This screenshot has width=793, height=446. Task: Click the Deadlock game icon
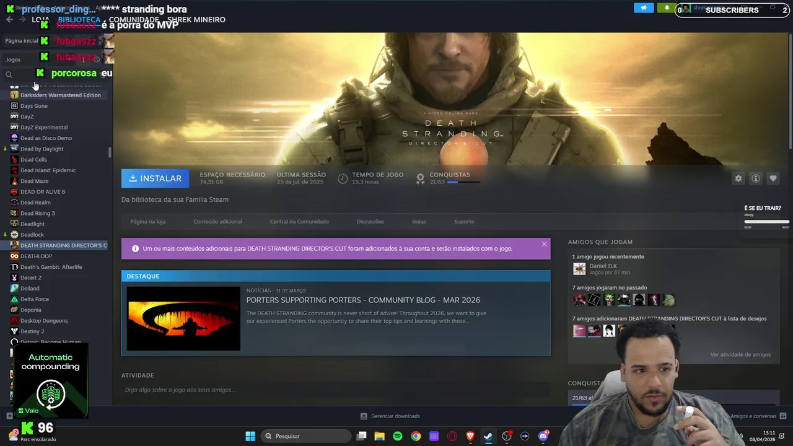click(x=14, y=235)
